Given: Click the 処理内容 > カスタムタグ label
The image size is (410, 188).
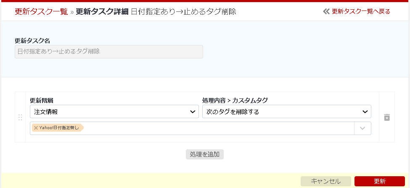Looking at the screenshot, I should point(235,101).
